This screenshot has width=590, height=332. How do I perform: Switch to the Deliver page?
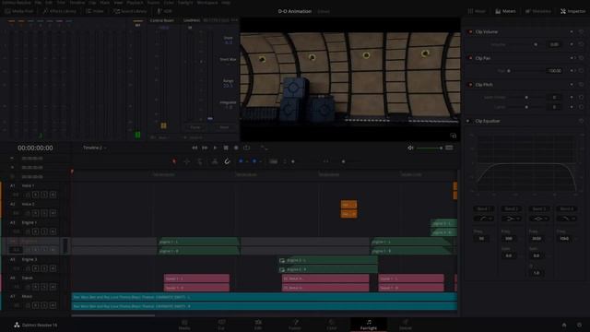pyautogui.click(x=406, y=325)
